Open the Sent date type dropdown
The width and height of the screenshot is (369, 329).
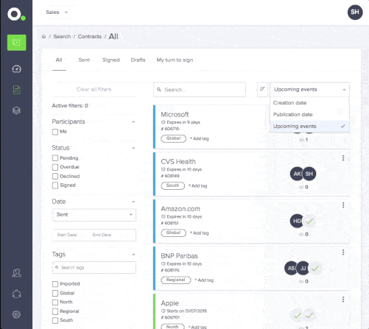[x=94, y=215]
